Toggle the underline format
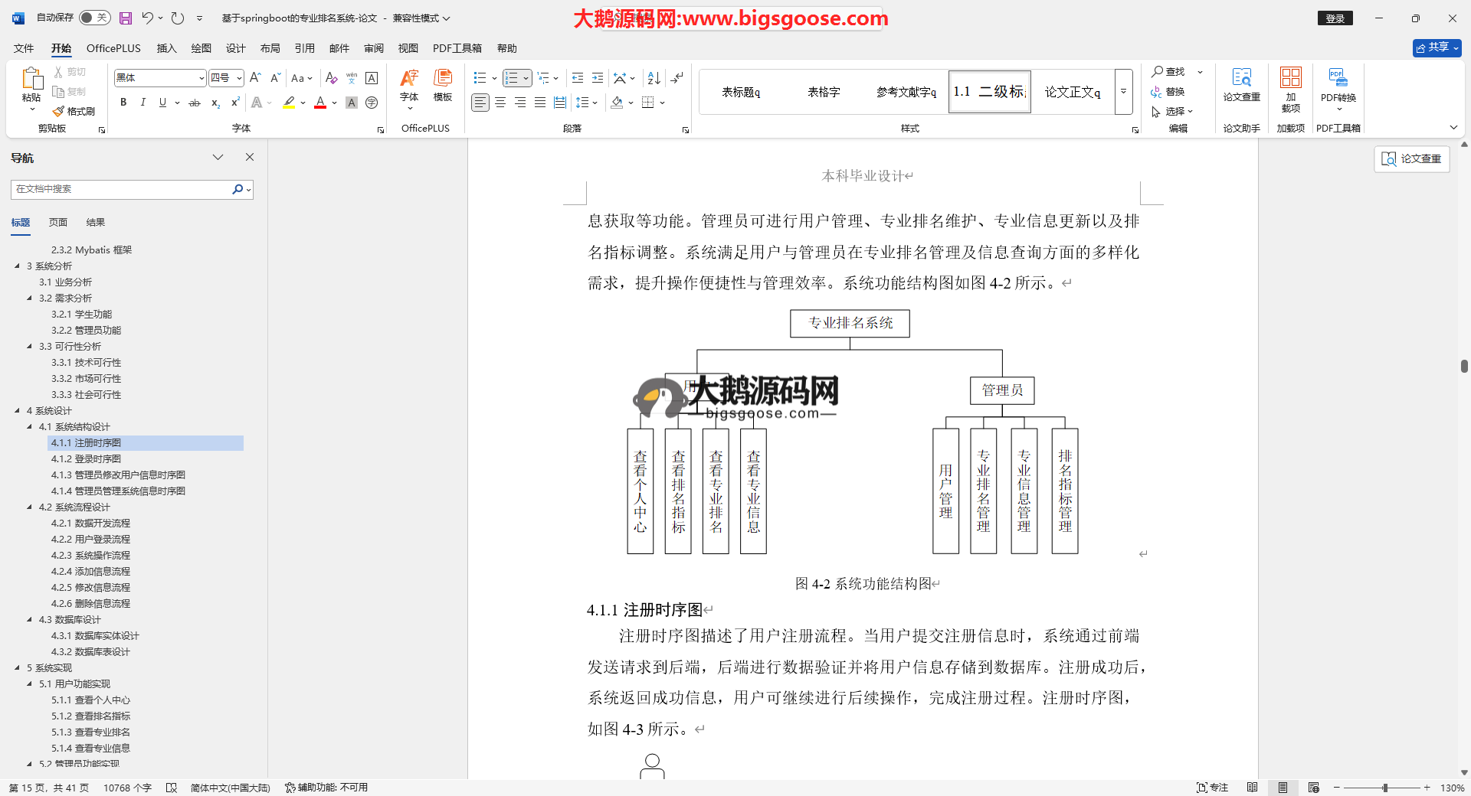This screenshot has height=796, width=1471. (x=162, y=103)
